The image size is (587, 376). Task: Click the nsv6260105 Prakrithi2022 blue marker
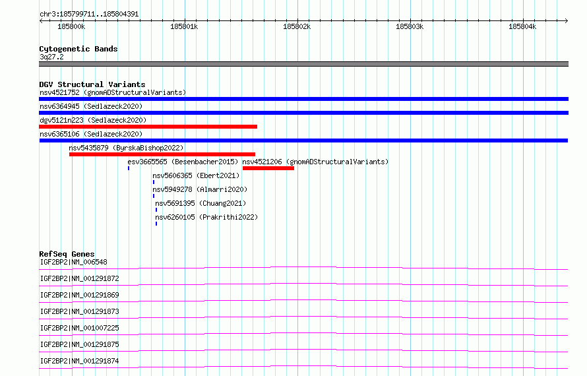[x=156, y=224]
